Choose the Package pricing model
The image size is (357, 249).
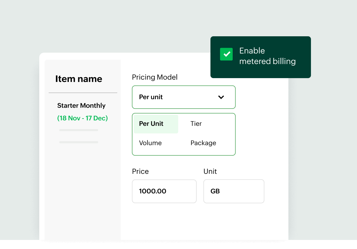[203, 143]
